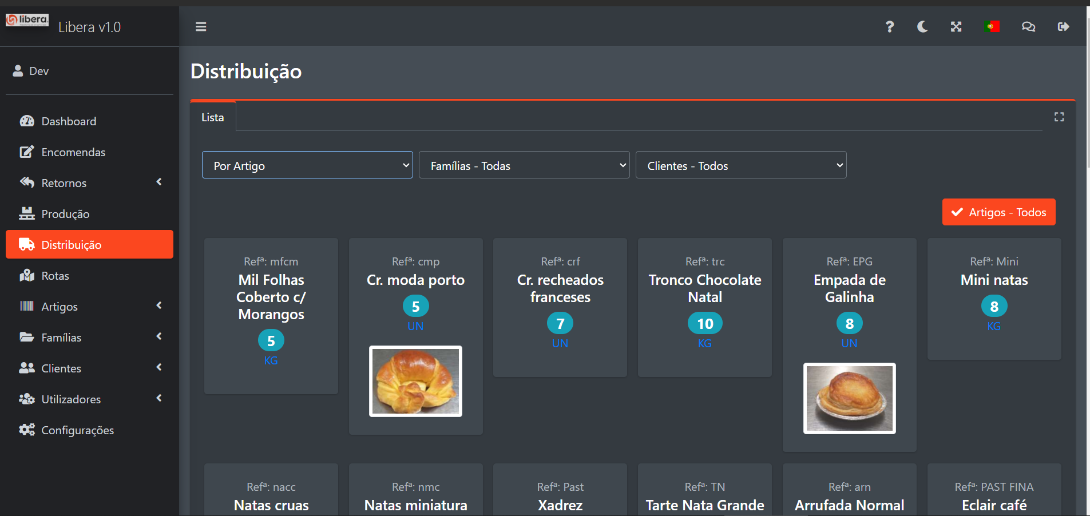This screenshot has width=1090, height=516.
Task: Click the Dev user link
Action: (x=38, y=71)
